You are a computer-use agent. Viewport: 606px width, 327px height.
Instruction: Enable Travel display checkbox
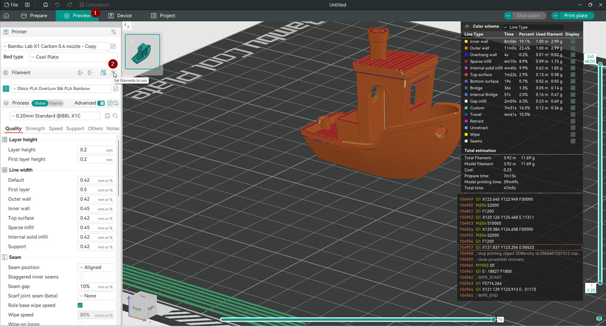point(573,114)
